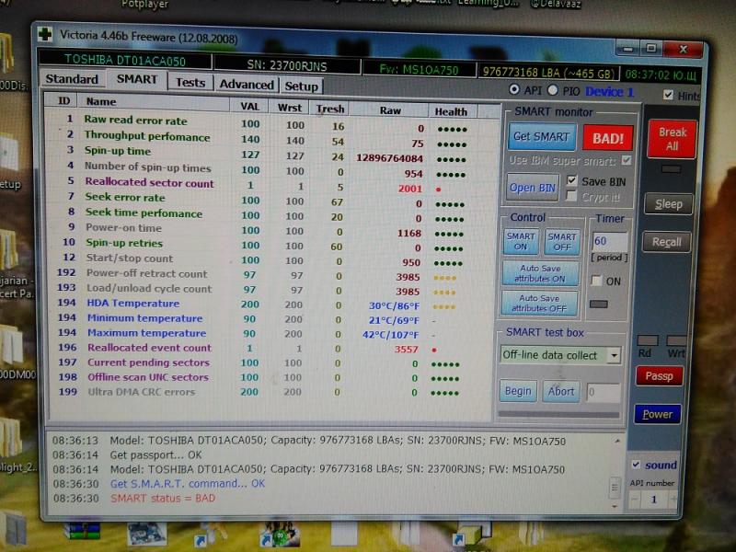Click the TOSHIBA DT01ACA050 model field
The height and width of the screenshot is (552, 736).
[125, 60]
